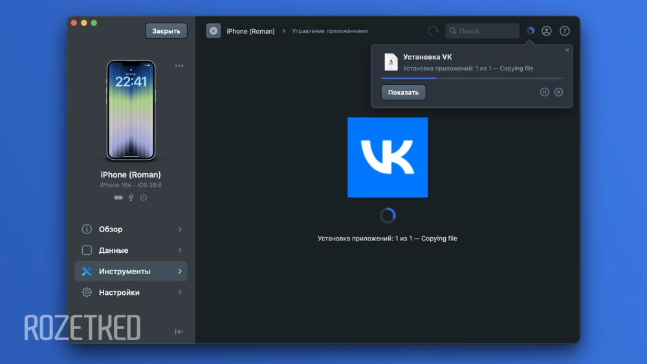Image resolution: width=647 pixels, height=364 pixels.
Task: Click the Показать button
Action: tap(403, 92)
